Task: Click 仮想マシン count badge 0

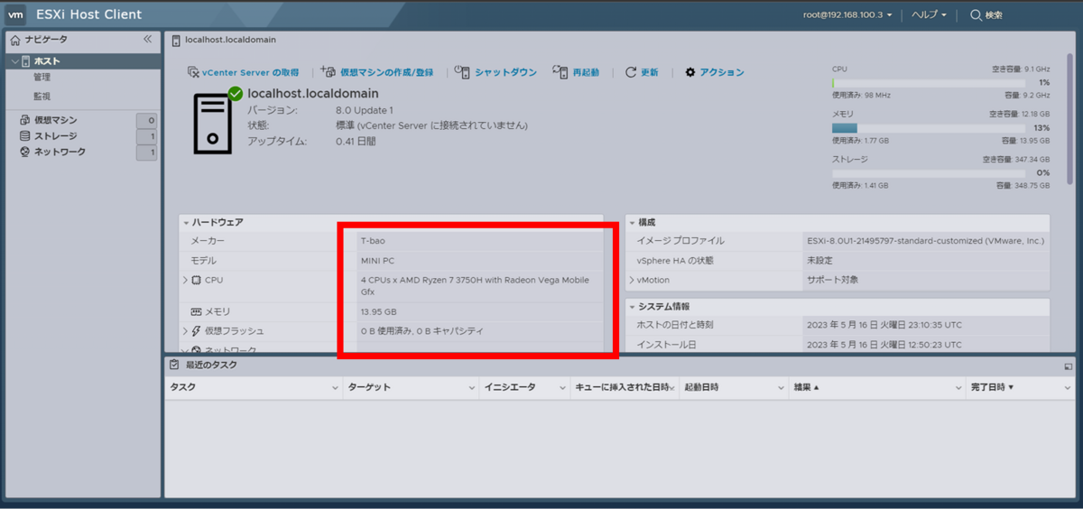Action: point(147,120)
